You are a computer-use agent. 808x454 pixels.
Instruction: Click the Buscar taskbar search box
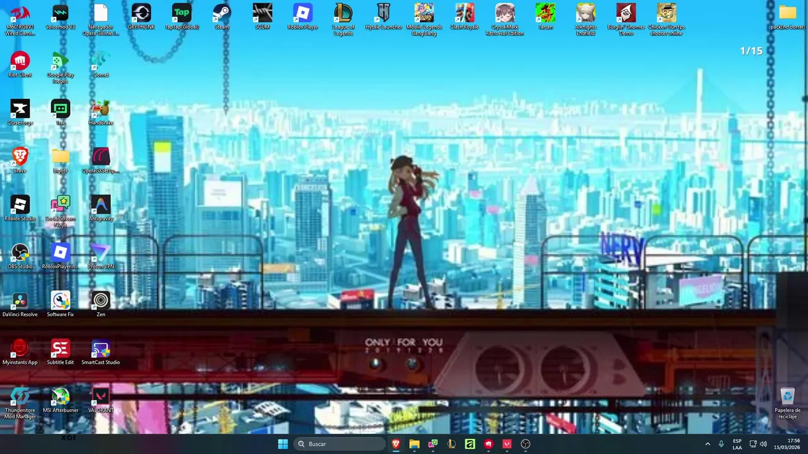pyautogui.click(x=341, y=444)
